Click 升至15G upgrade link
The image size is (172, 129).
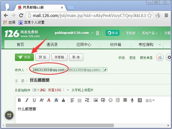(x=55, y=90)
